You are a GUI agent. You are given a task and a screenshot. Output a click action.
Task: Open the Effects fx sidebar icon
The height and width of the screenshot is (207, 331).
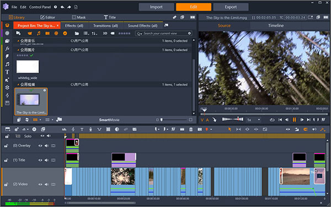(x=7, y=49)
